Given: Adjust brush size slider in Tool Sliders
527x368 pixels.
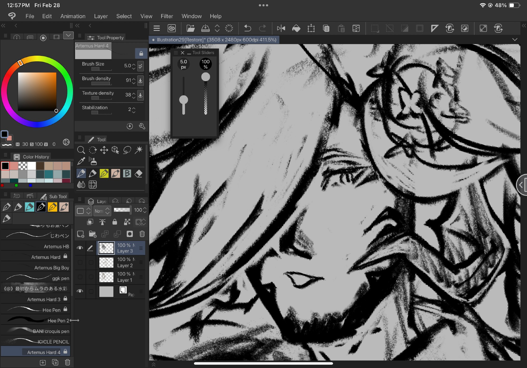Looking at the screenshot, I should coord(183,100).
